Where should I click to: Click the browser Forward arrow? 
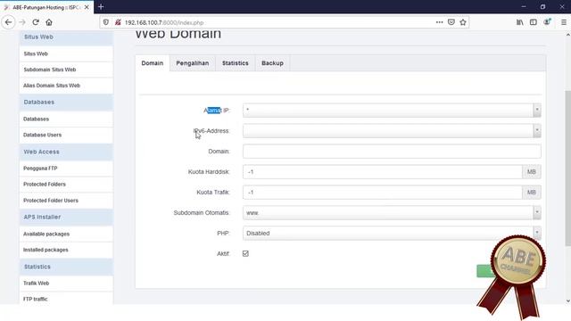click(22, 22)
